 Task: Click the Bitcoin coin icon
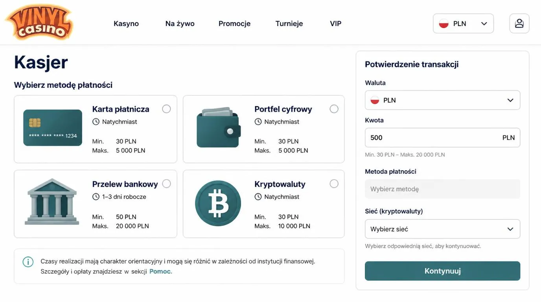click(218, 203)
